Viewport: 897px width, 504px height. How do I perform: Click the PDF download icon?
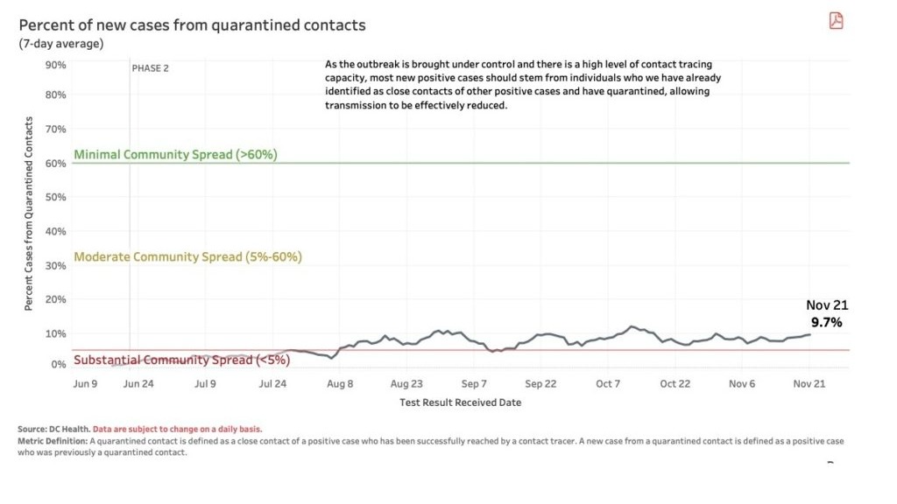pos(836,21)
